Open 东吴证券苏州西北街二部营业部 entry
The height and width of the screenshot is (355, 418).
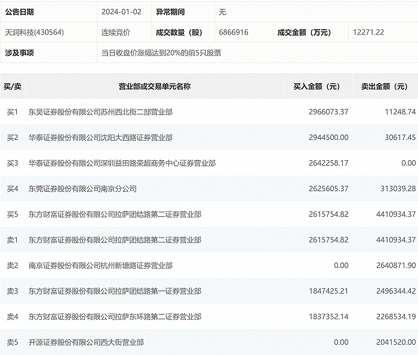100,112
